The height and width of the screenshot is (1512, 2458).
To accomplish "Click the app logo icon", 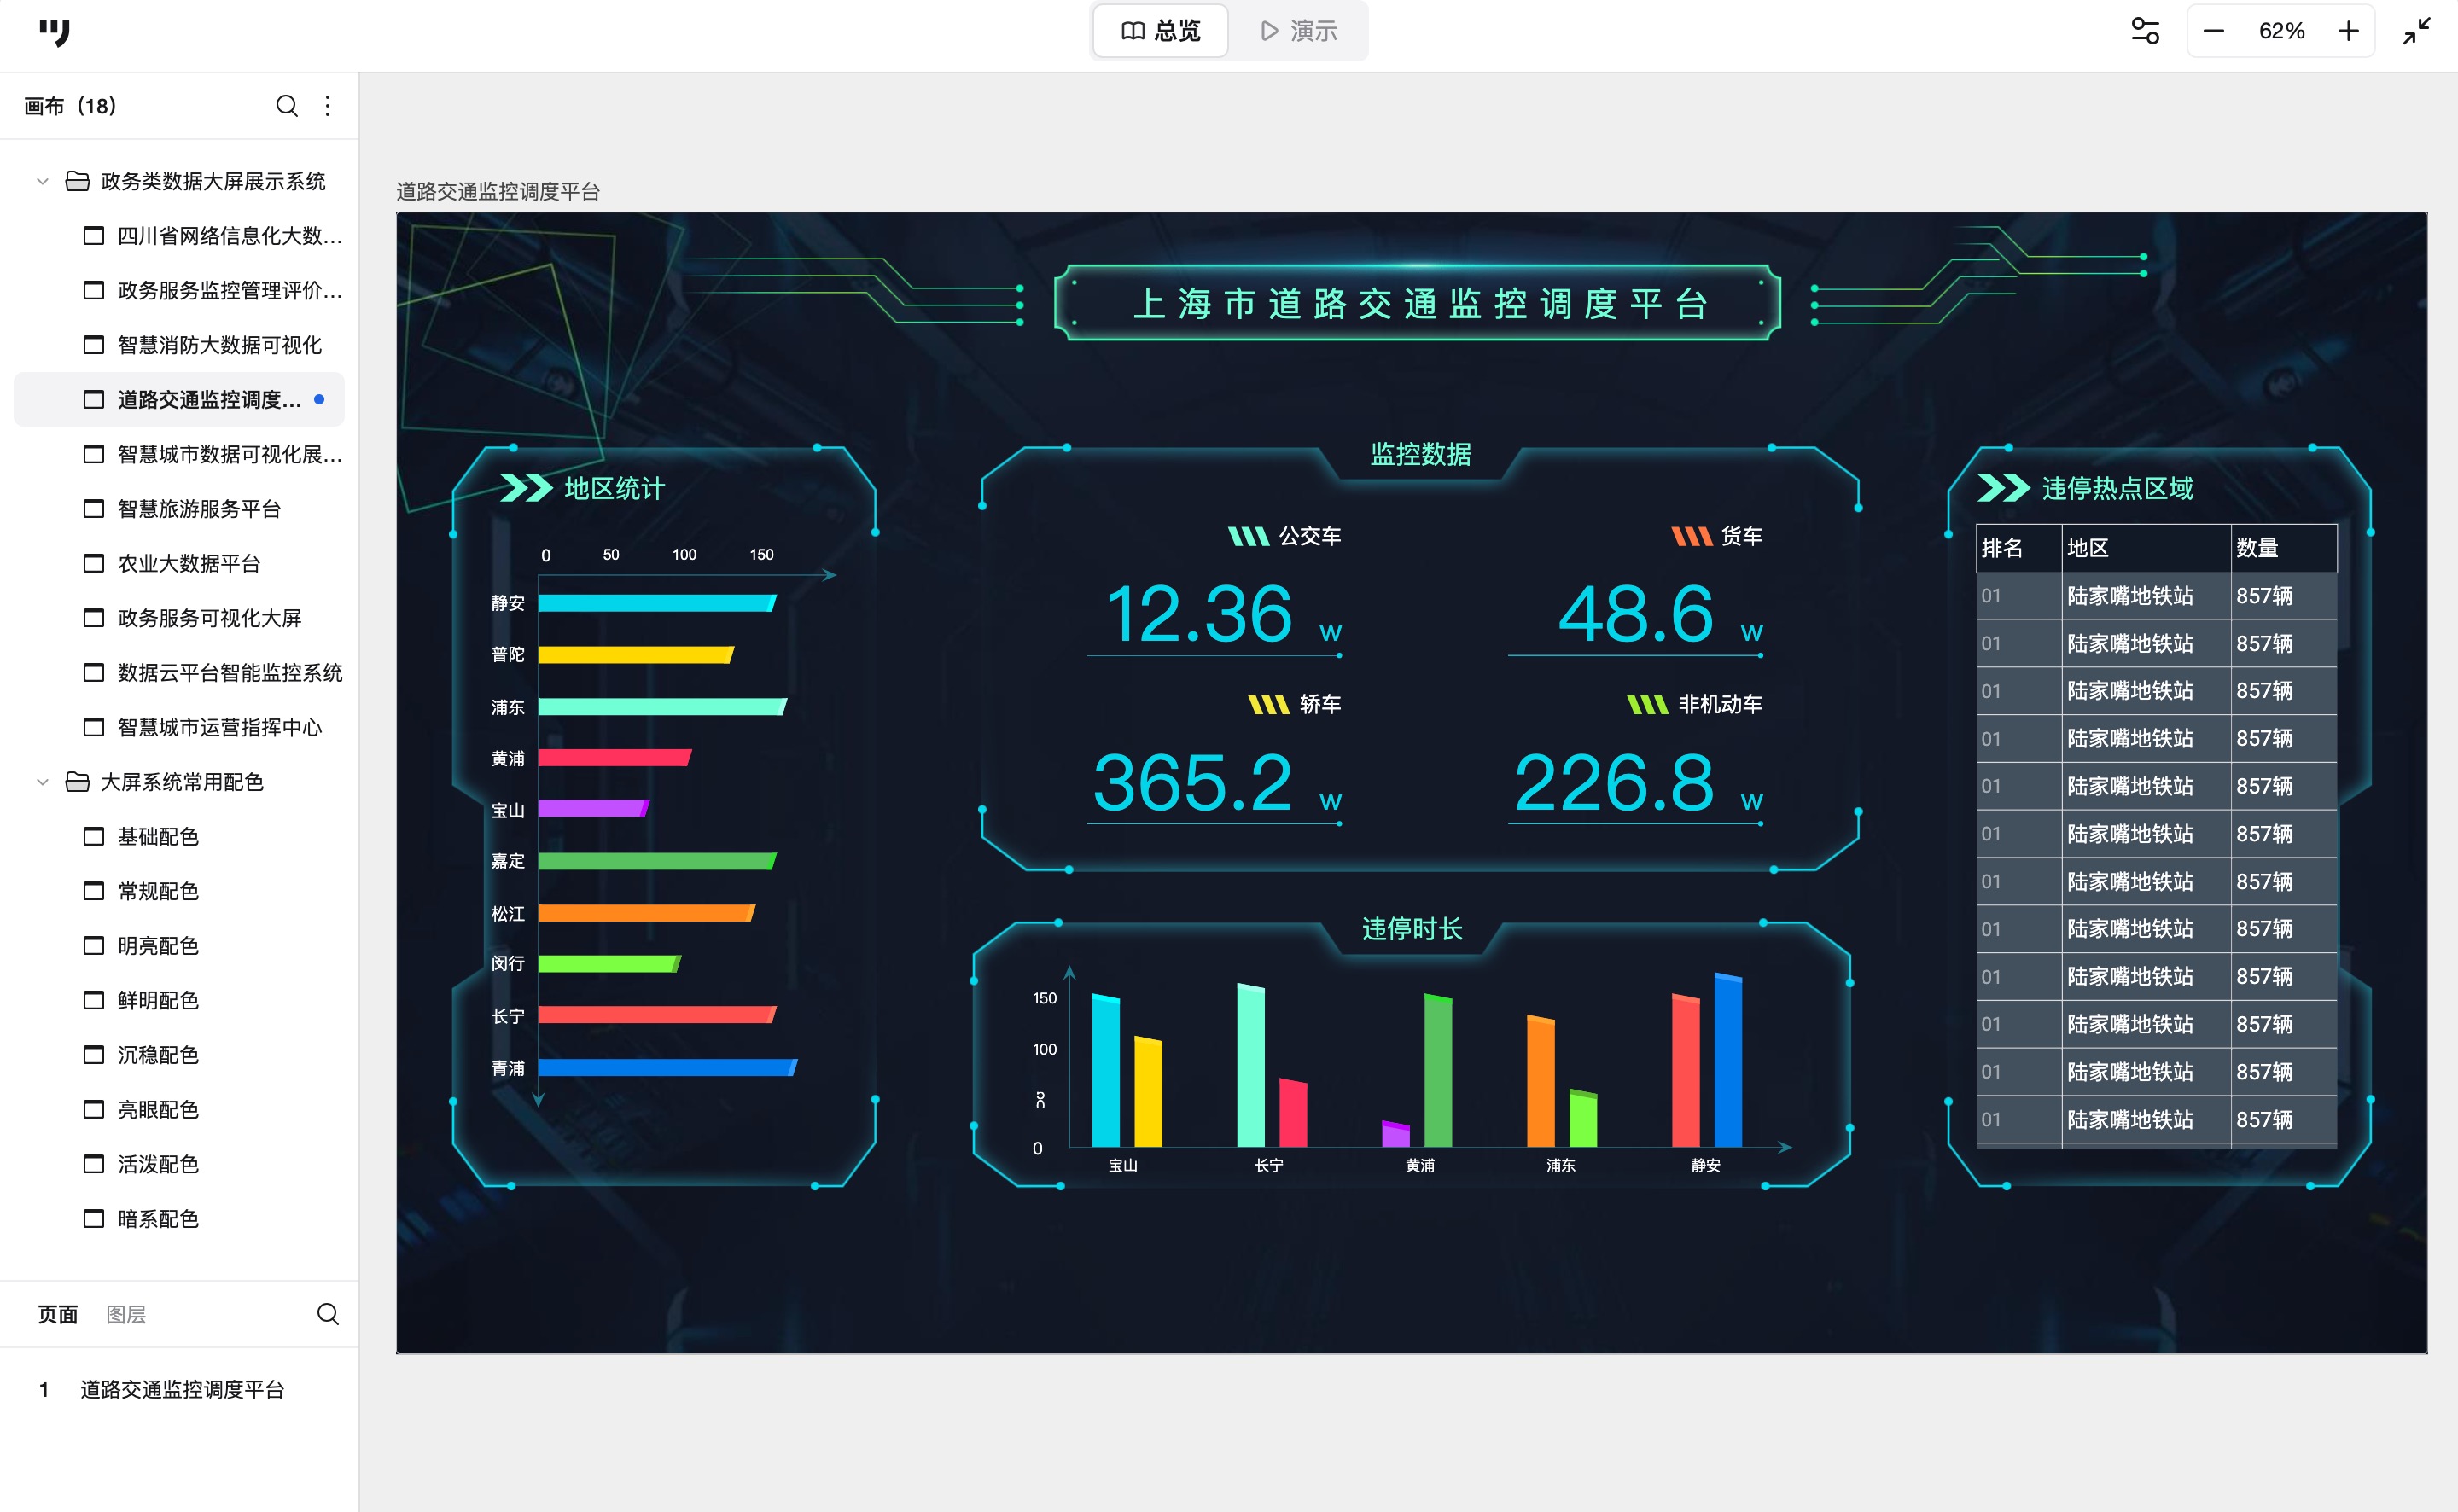I will 55,32.
